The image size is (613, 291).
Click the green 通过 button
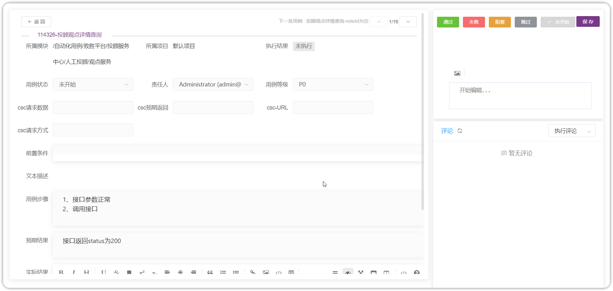pos(448,22)
